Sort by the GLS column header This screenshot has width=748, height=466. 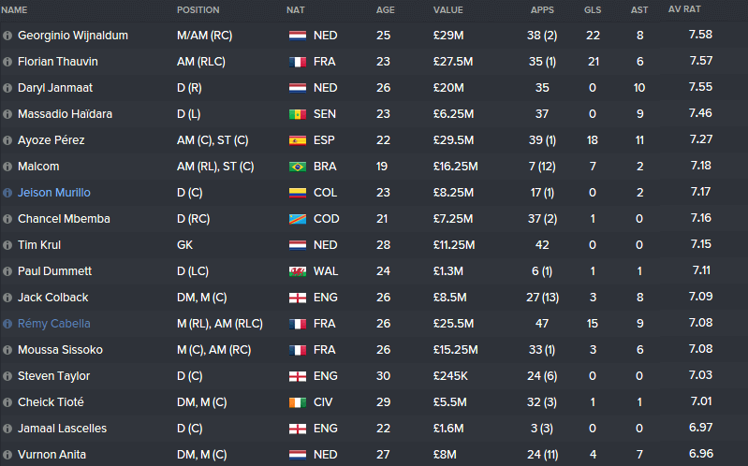[x=593, y=10]
